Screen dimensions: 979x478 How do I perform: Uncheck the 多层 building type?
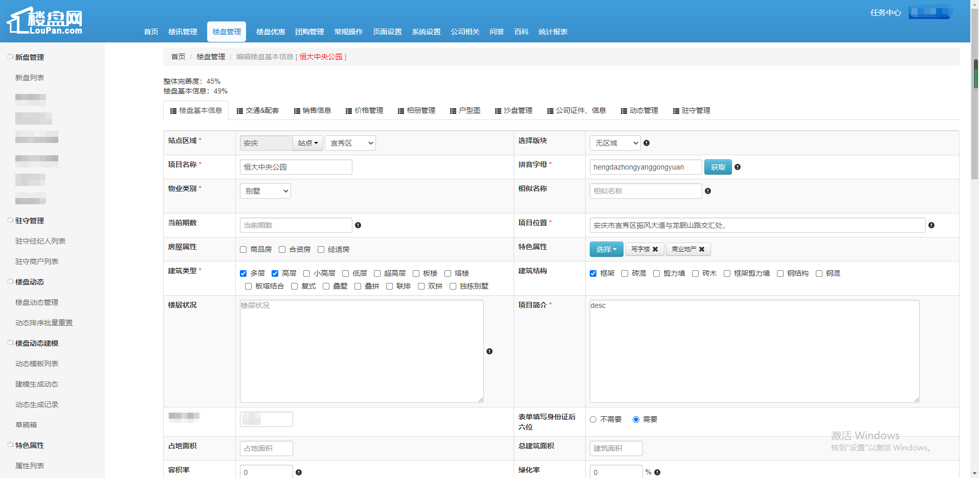click(243, 274)
